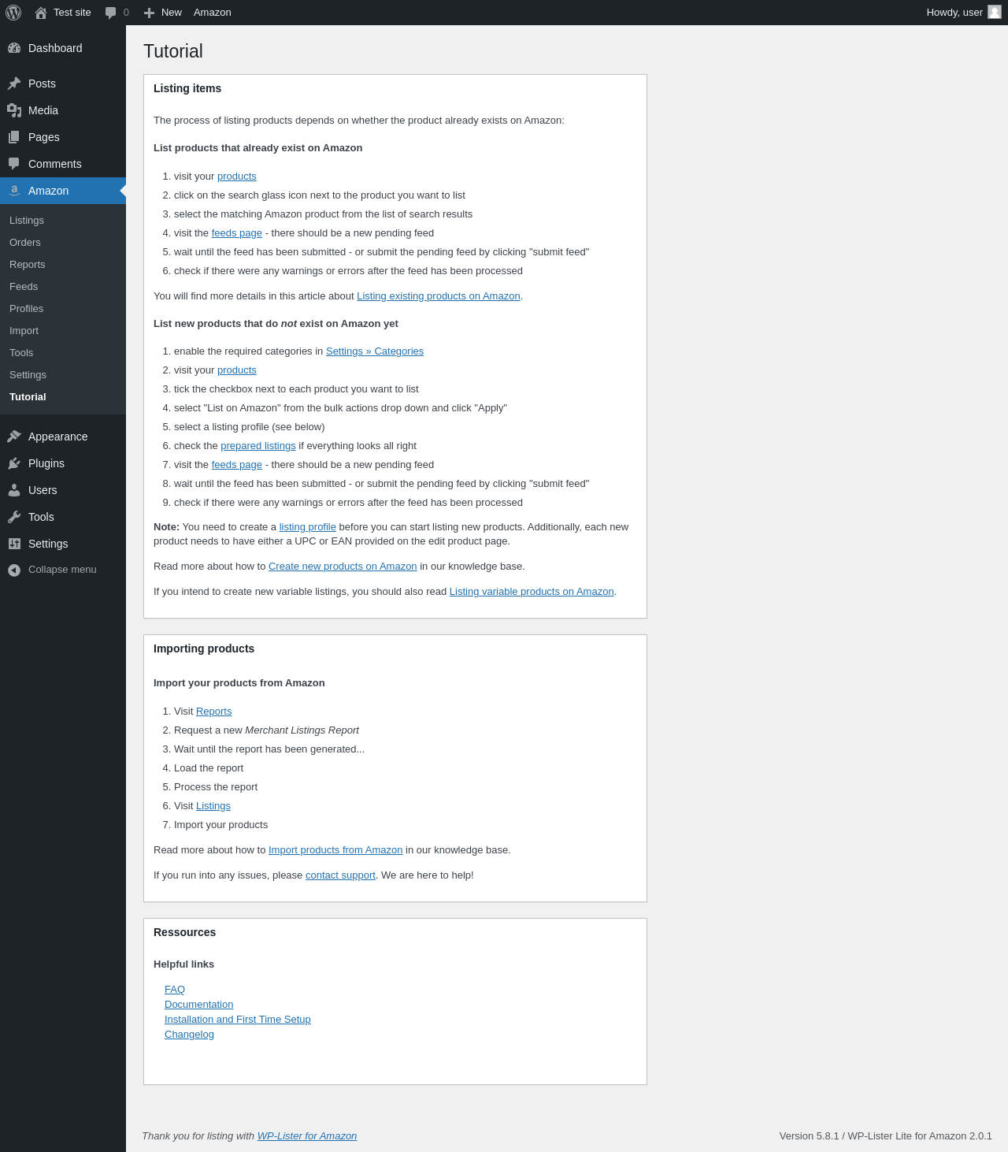Image resolution: width=1008 pixels, height=1152 pixels.
Task: Open the comments bubble icon in admin bar
Action: pos(111,13)
